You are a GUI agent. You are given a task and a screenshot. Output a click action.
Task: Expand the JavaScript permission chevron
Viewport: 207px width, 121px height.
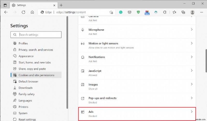pos(192,71)
